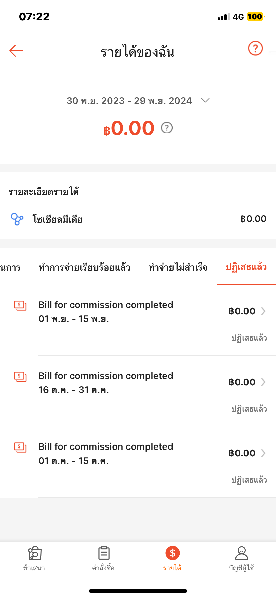Image resolution: width=276 pixels, height=598 pixels.
Task: Tap the info icon beside ฿0.00 total
Action: coord(167,128)
